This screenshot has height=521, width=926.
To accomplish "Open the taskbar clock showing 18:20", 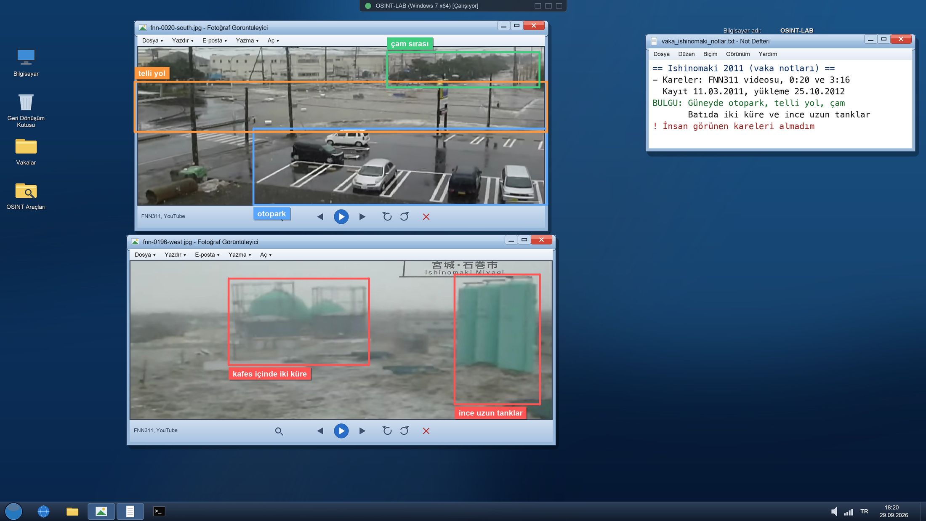I will 893,511.
